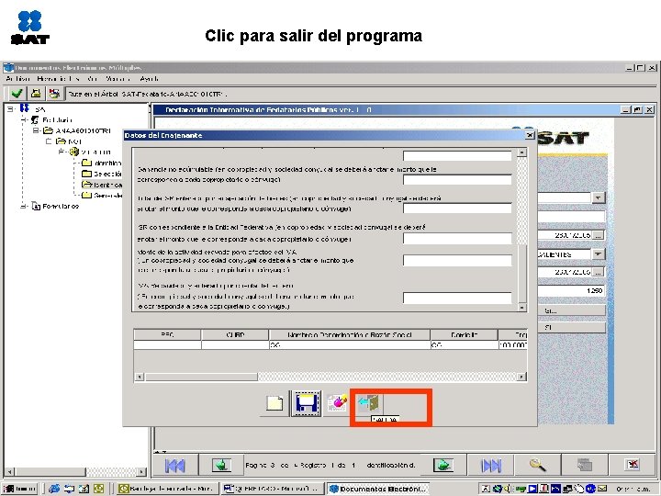Expand the Formularios tree node

24,207
